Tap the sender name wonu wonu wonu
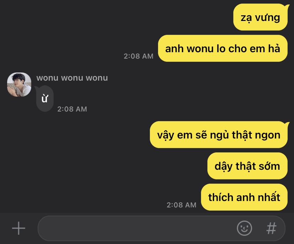The image size is (294, 244). point(72,78)
